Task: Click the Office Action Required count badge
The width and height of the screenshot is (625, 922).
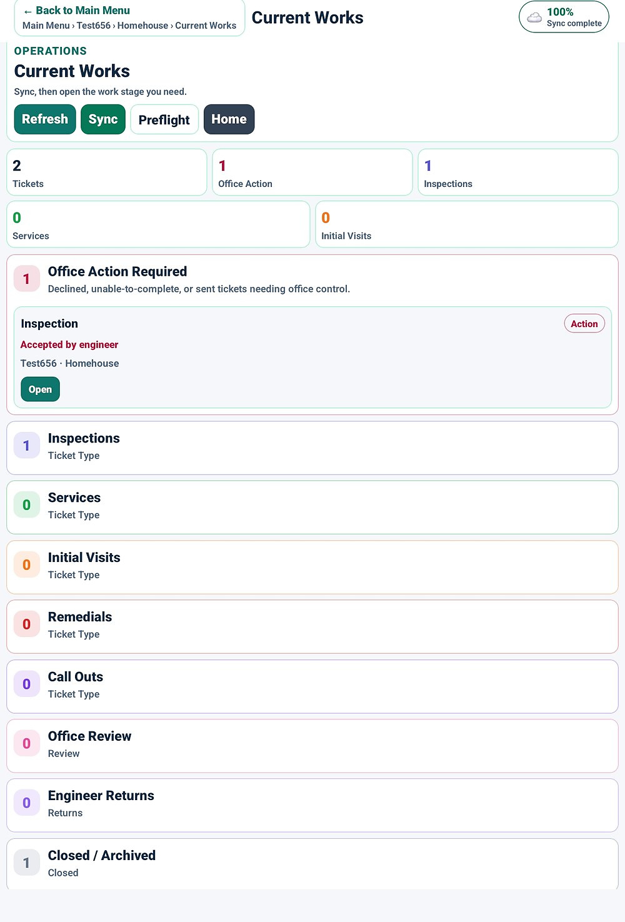Action: [27, 279]
